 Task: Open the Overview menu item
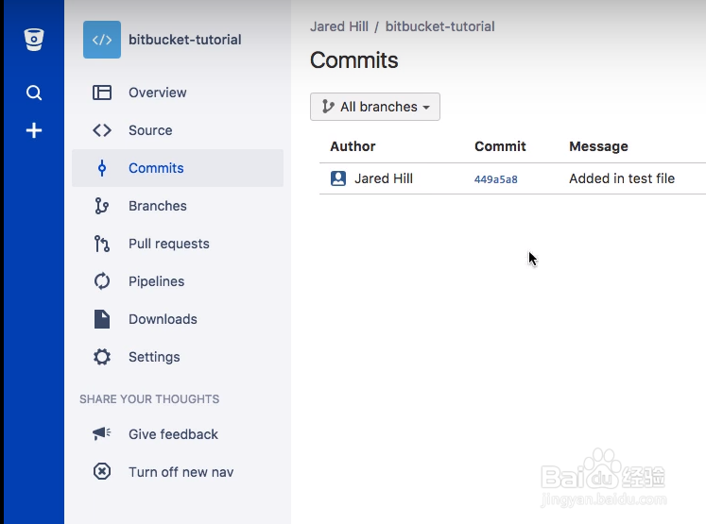point(178,93)
